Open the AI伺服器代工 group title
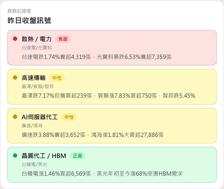224x189 pixels. point(40,117)
